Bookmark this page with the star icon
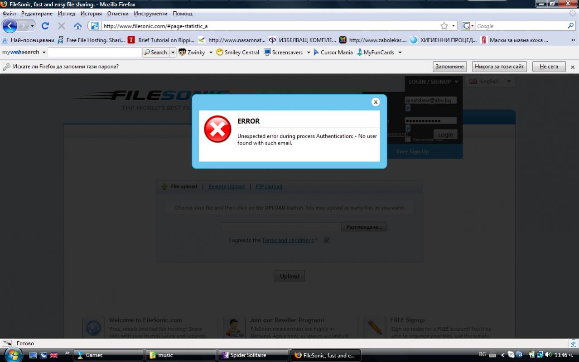The width and height of the screenshot is (579, 362). [x=444, y=26]
